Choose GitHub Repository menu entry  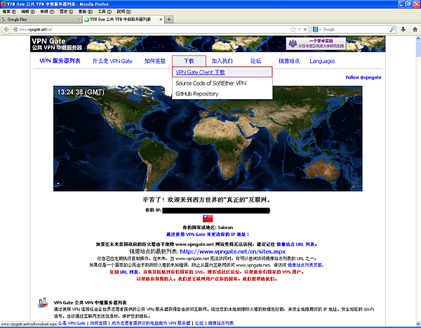[196, 94]
